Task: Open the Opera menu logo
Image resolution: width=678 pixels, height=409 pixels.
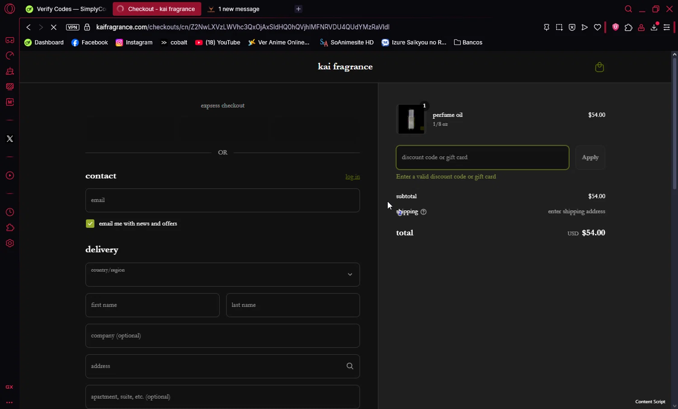Action: click(9, 9)
